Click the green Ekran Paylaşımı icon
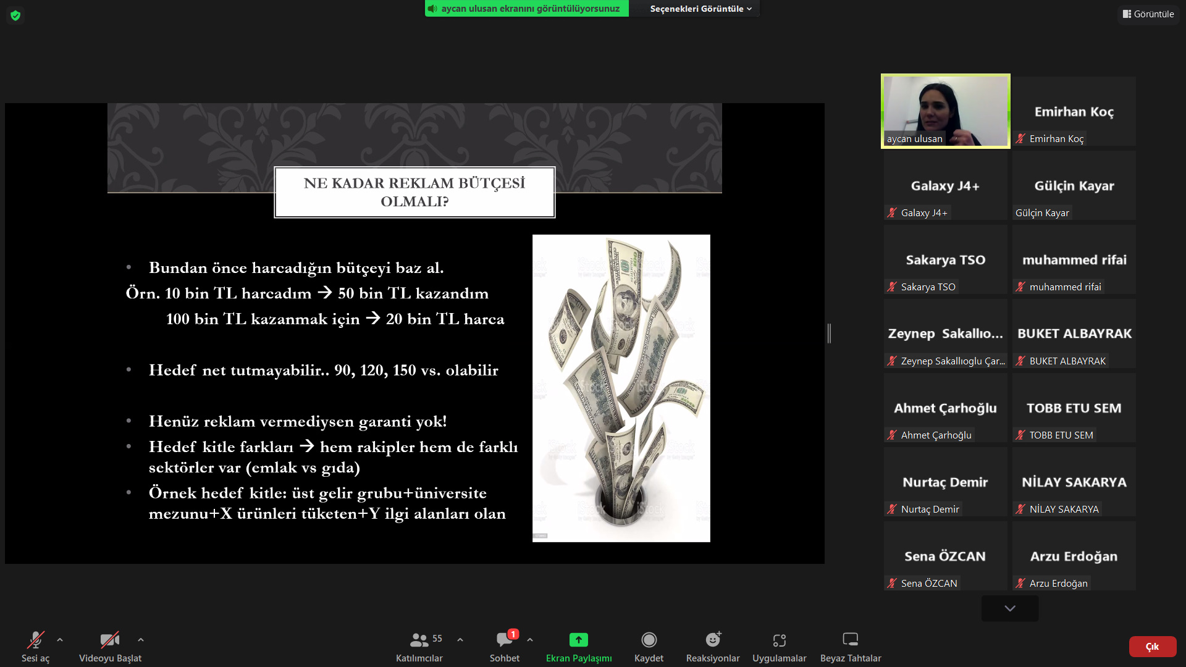1186x667 pixels. [x=578, y=640]
